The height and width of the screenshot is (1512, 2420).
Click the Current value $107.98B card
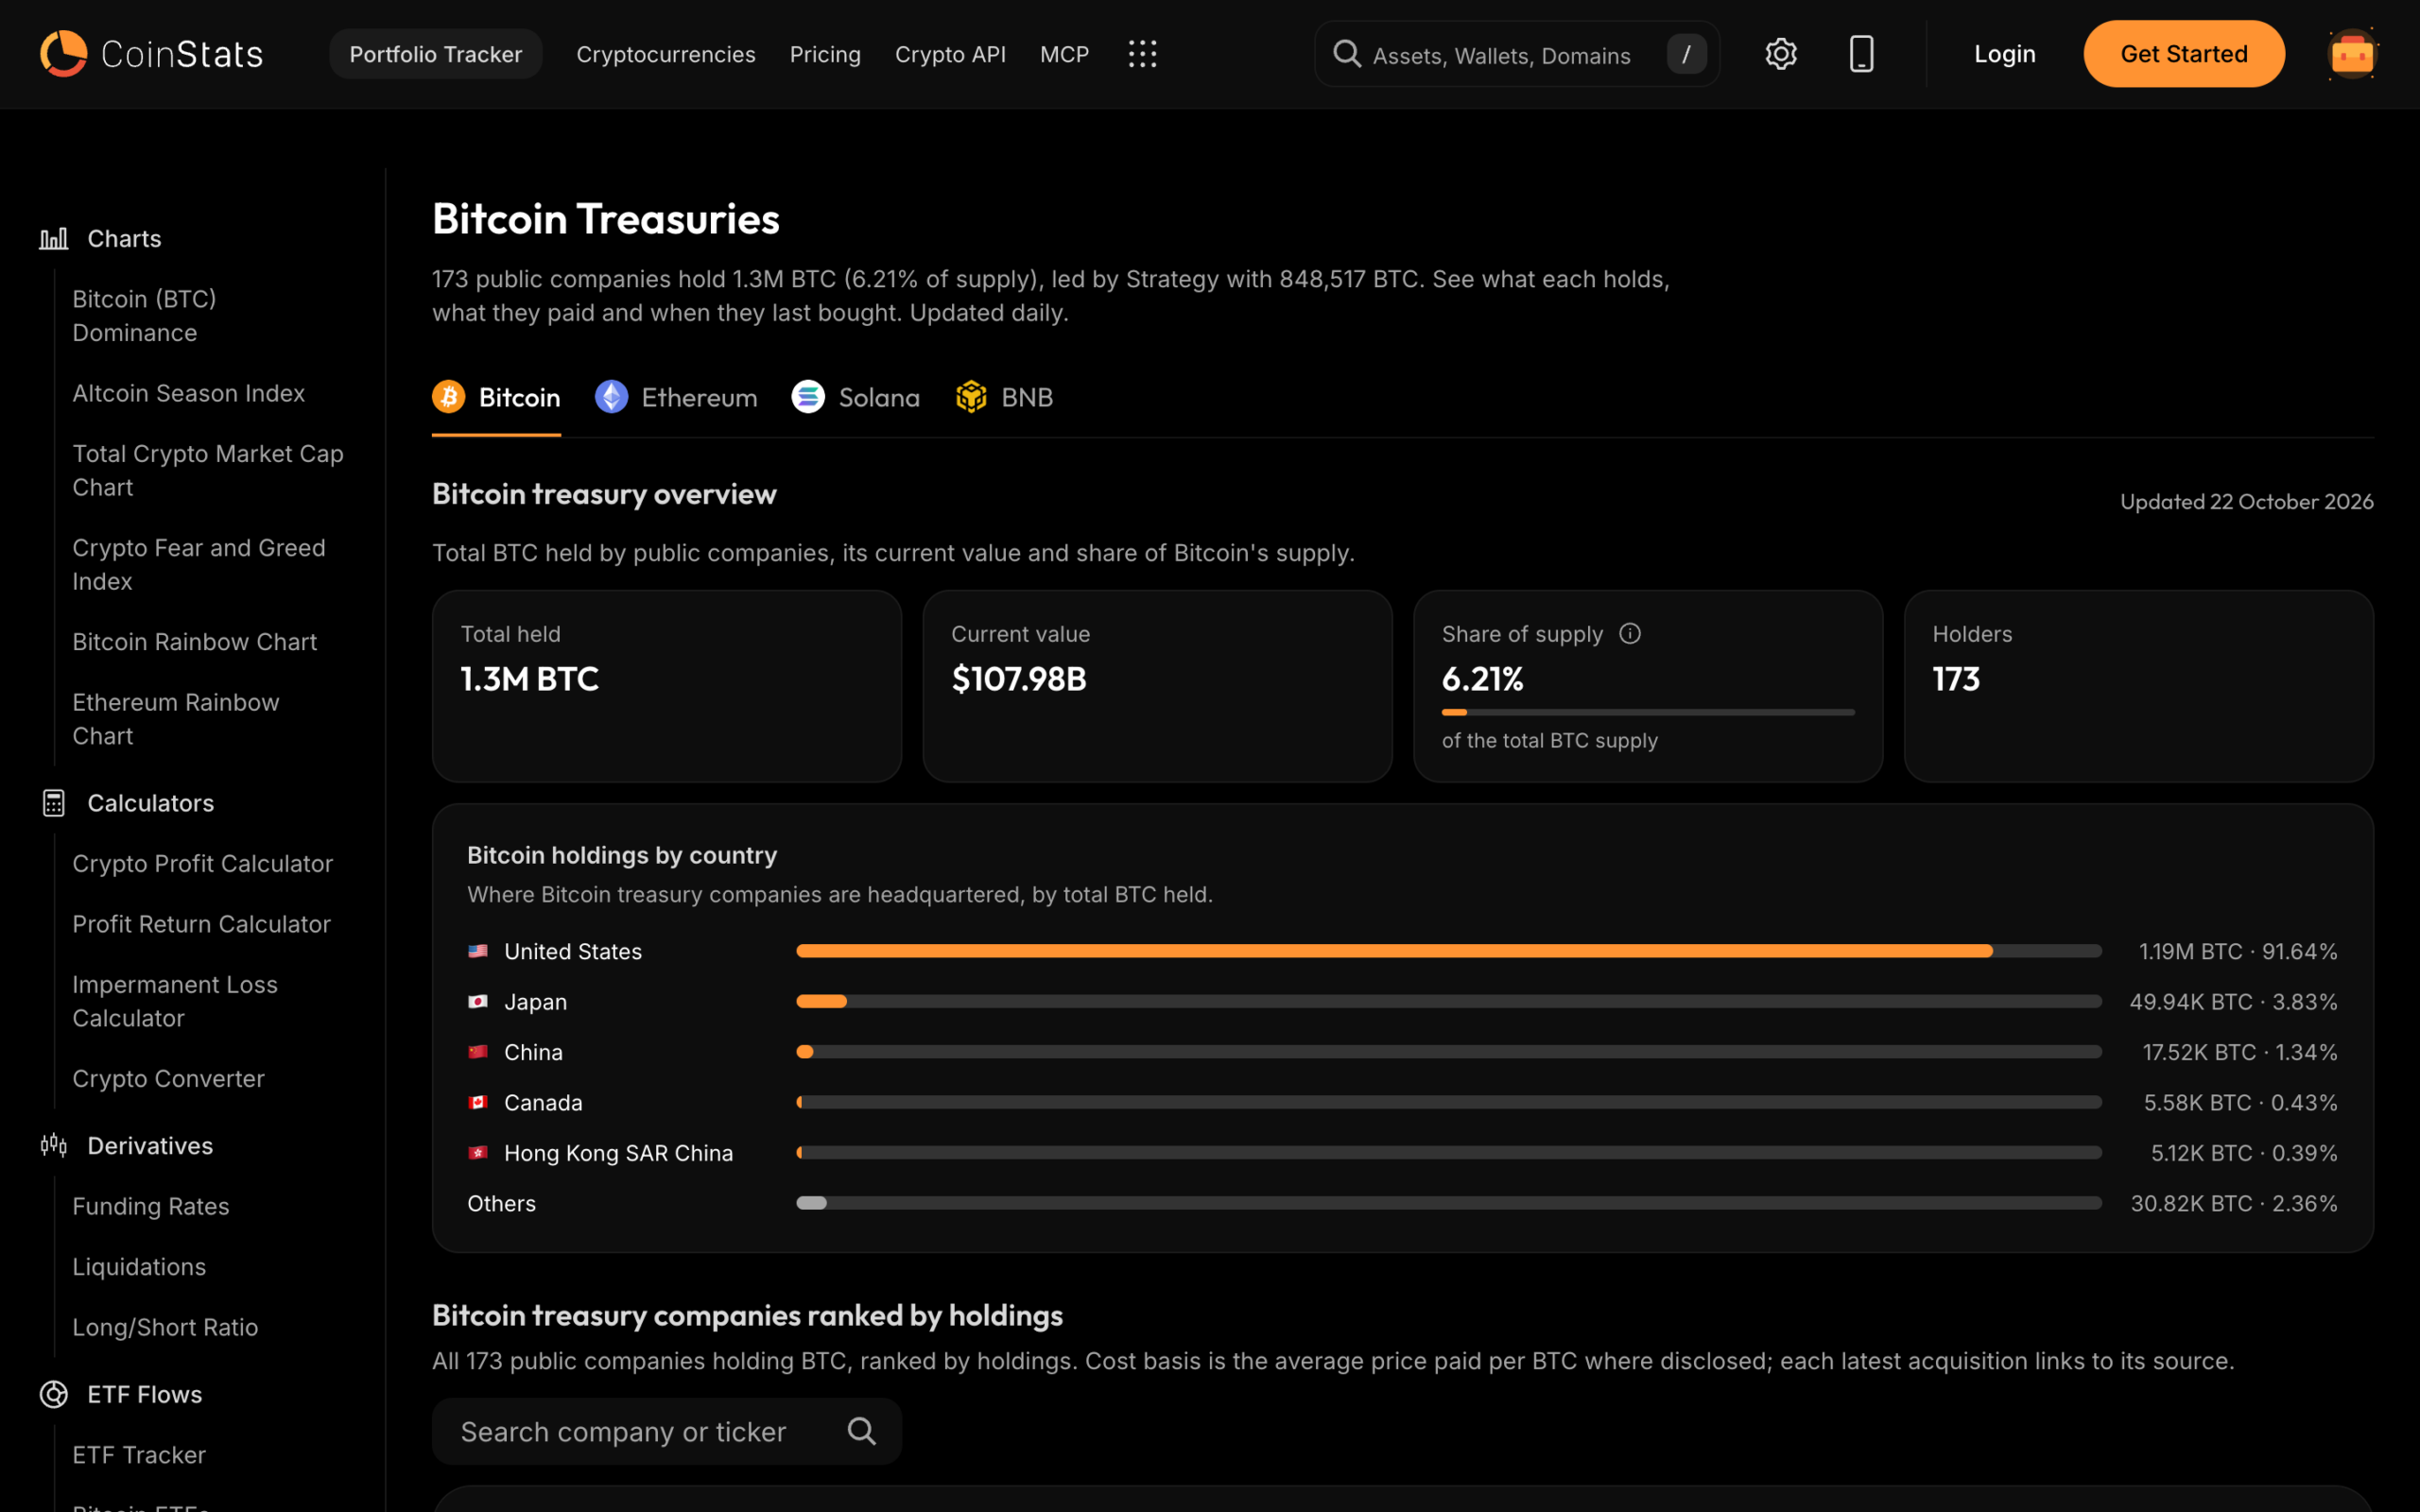pyautogui.click(x=1157, y=686)
